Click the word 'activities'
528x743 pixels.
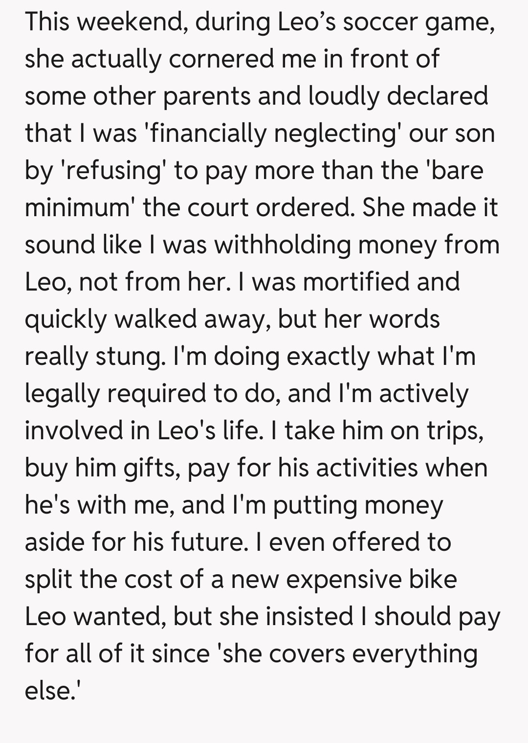(x=367, y=468)
